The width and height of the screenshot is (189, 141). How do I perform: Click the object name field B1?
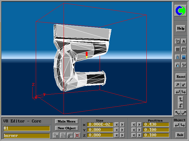pos(27,128)
